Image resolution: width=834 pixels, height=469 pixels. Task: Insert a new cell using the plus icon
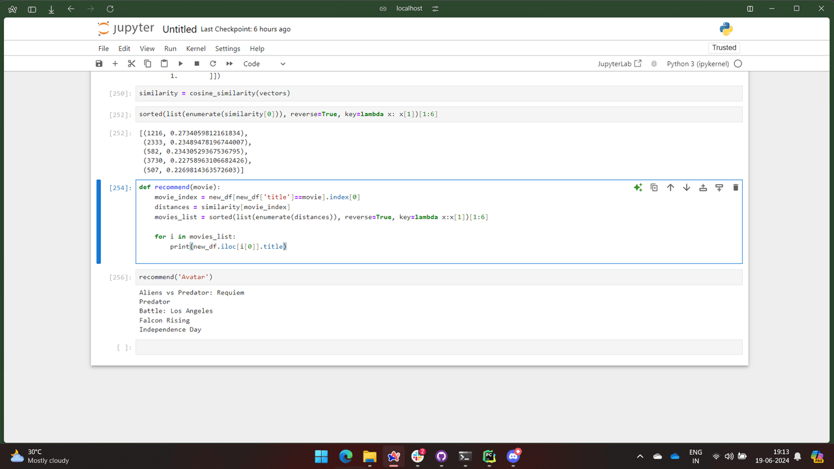115,64
